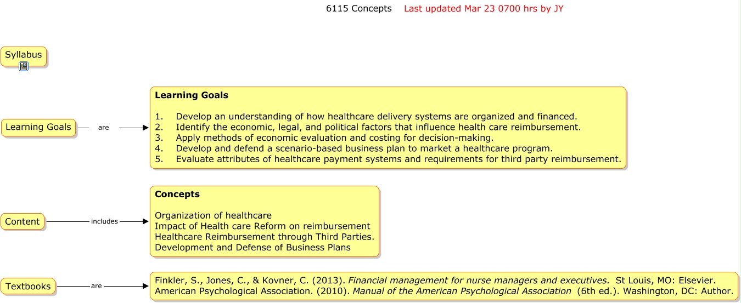This screenshot has height=303, width=741.
Task: Click learning goal 5 about payment systems
Action: coord(398,159)
